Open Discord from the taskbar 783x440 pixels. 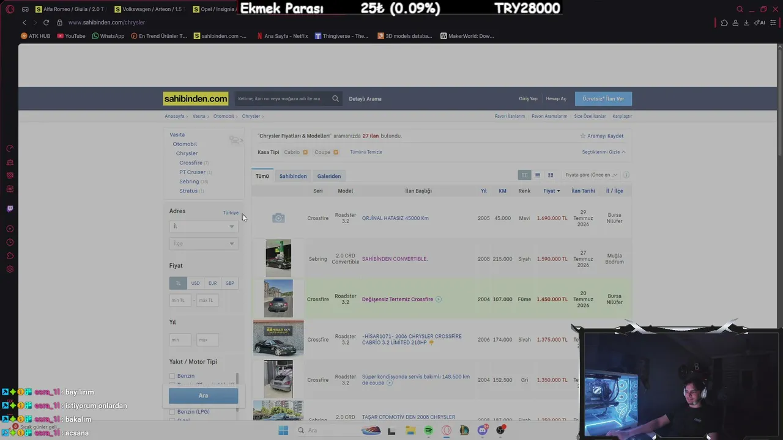(483, 430)
